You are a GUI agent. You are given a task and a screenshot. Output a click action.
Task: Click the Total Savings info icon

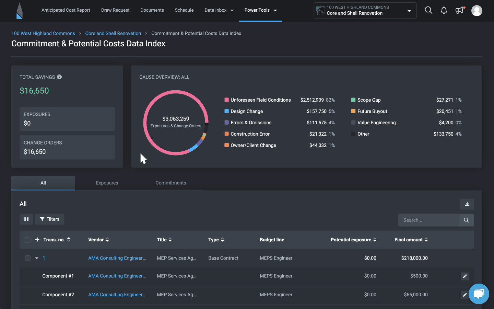click(59, 77)
